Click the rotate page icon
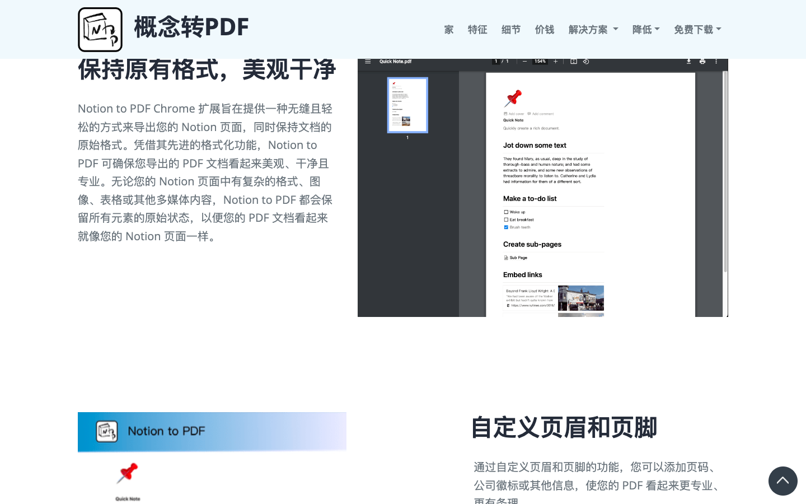806x504 pixels. coord(586,62)
